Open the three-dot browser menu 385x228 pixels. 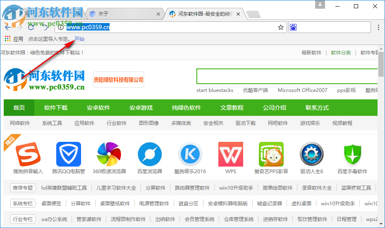378,28
